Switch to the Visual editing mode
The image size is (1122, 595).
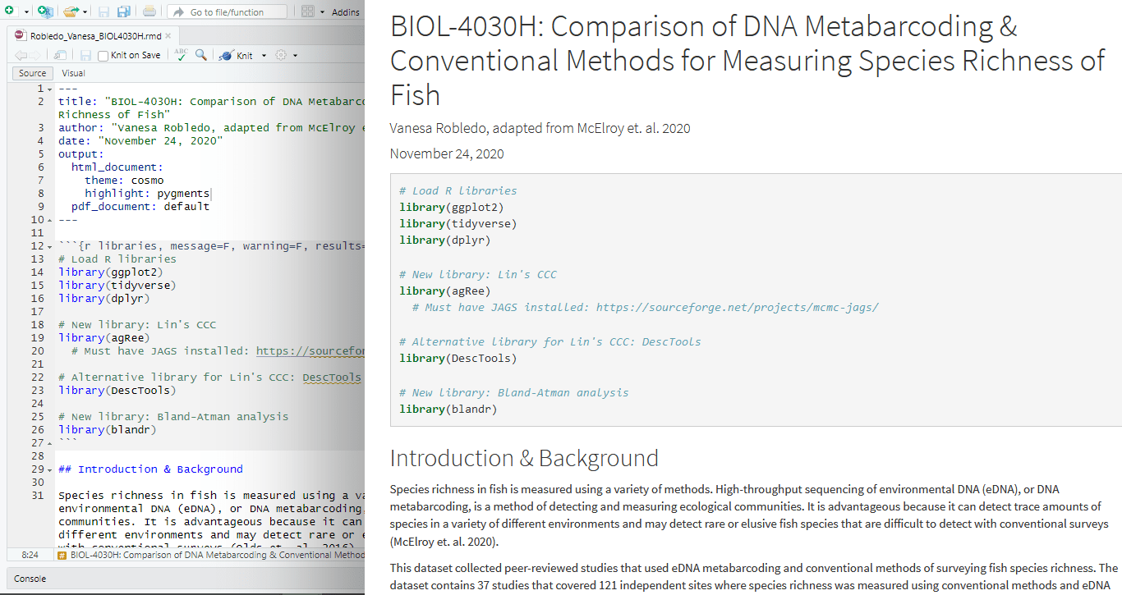coord(73,73)
